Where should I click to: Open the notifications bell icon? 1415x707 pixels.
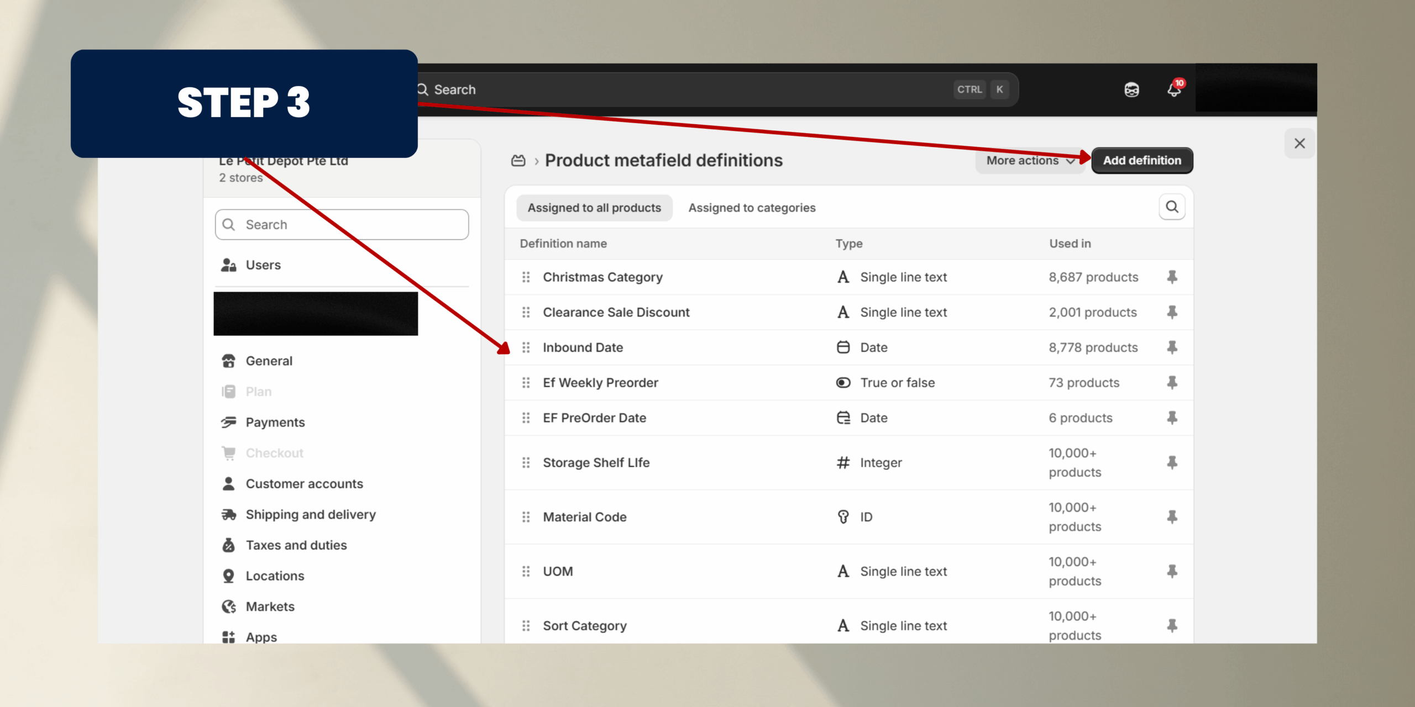click(1173, 89)
